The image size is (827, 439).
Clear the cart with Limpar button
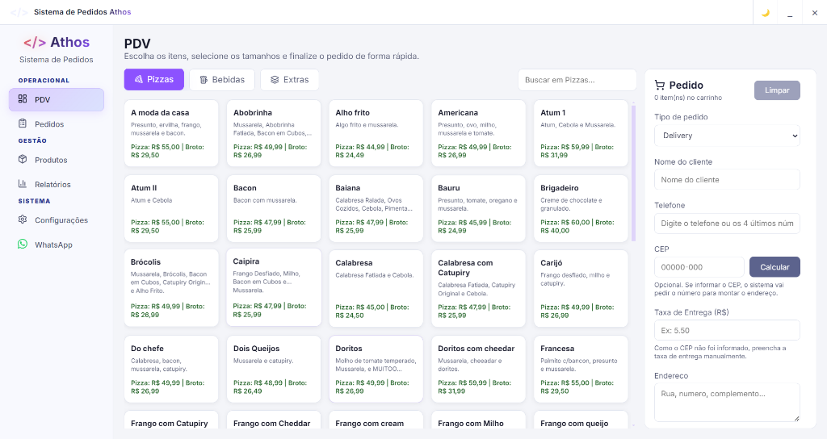[777, 90]
